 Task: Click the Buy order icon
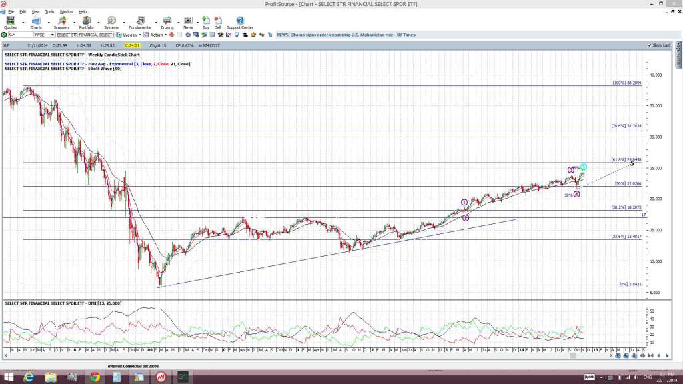206,23
